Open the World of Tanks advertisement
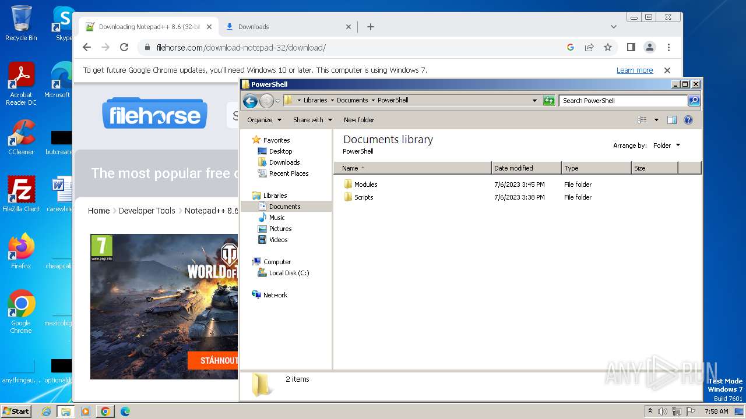Image resolution: width=746 pixels, height=419 pixels. tap(164, 307)
